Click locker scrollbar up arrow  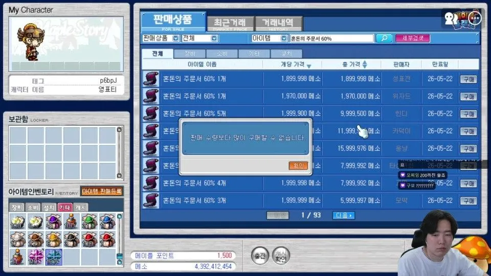pos(119,129)
